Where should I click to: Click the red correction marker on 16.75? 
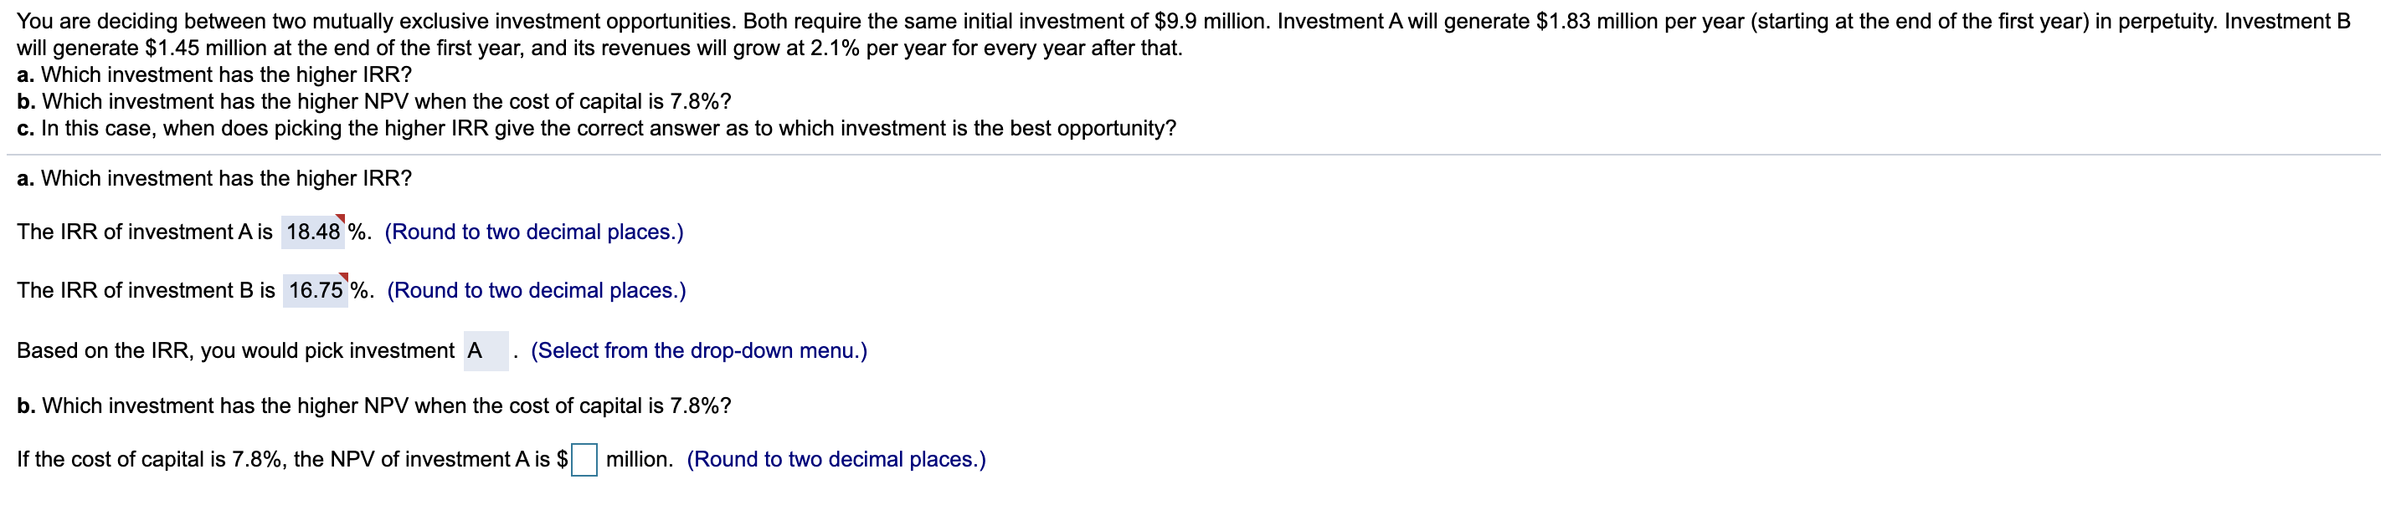pos(344,278)
